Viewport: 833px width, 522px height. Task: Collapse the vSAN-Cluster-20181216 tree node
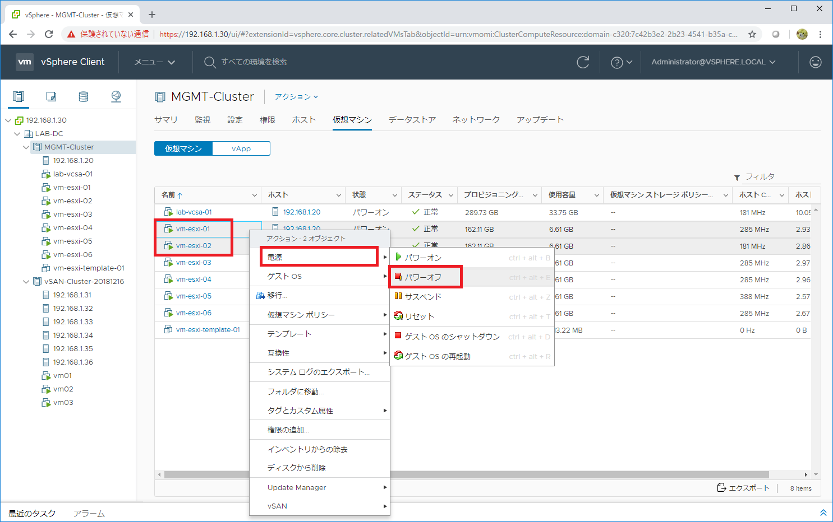pyautogui.click(x=26, y=282)
